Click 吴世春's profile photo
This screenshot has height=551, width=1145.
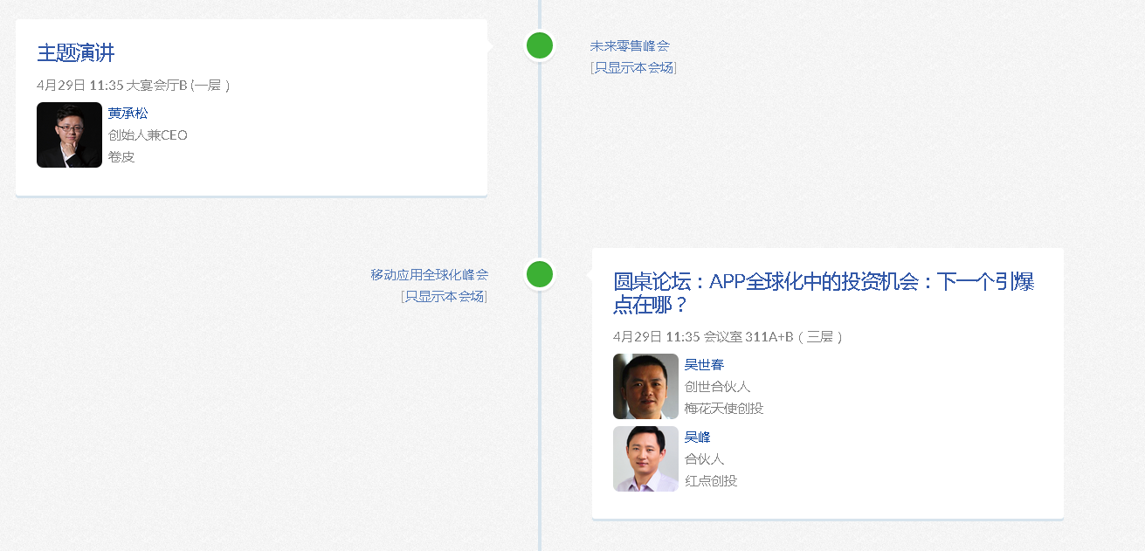645,386
